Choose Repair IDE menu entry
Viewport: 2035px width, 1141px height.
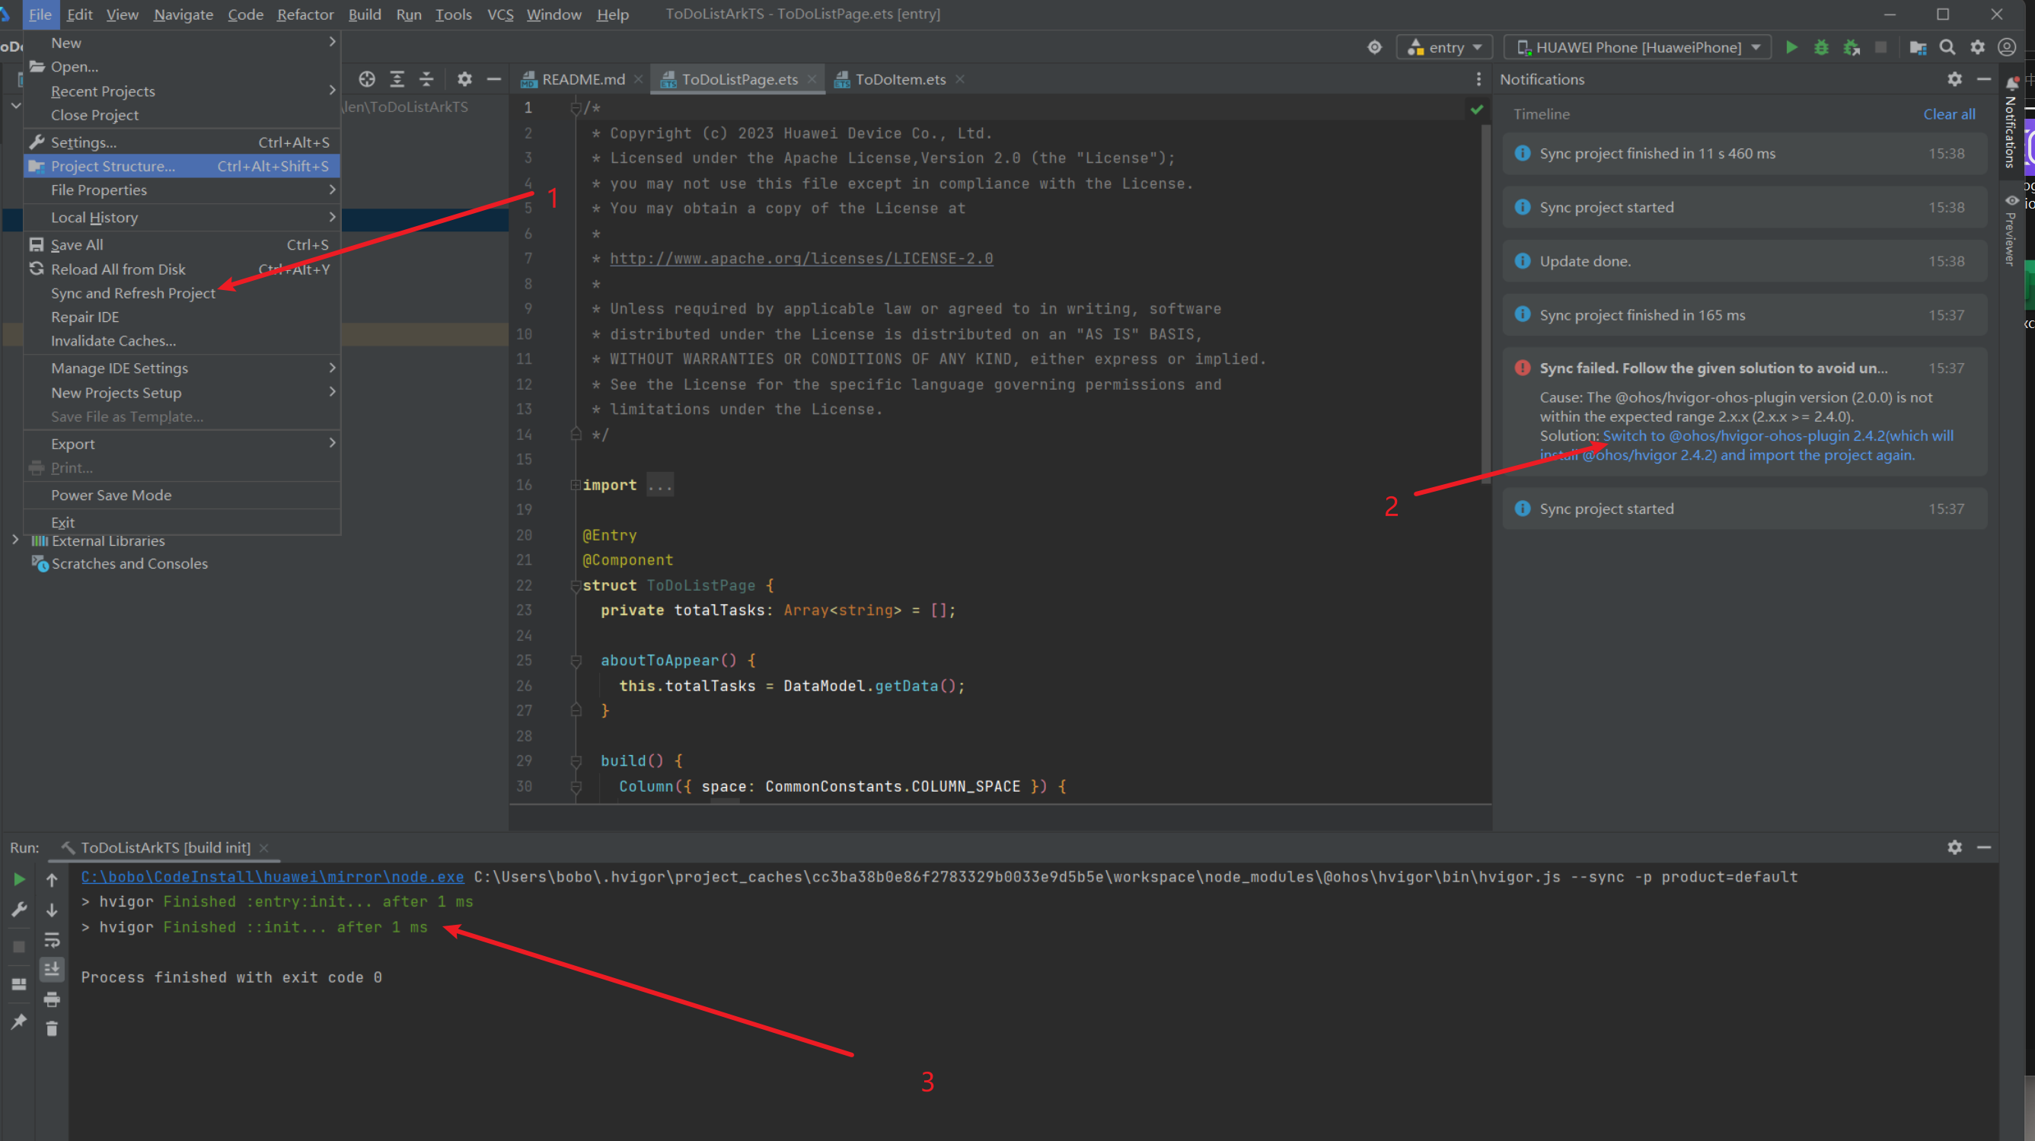182,317
